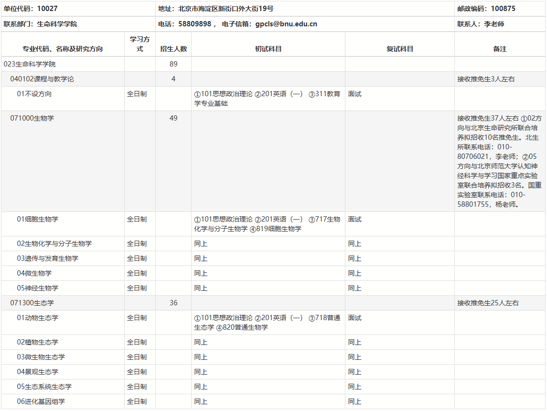The width and height of the screenshot is (547, 411).
Task: Click the phone number 58809898
Action: 194,24
